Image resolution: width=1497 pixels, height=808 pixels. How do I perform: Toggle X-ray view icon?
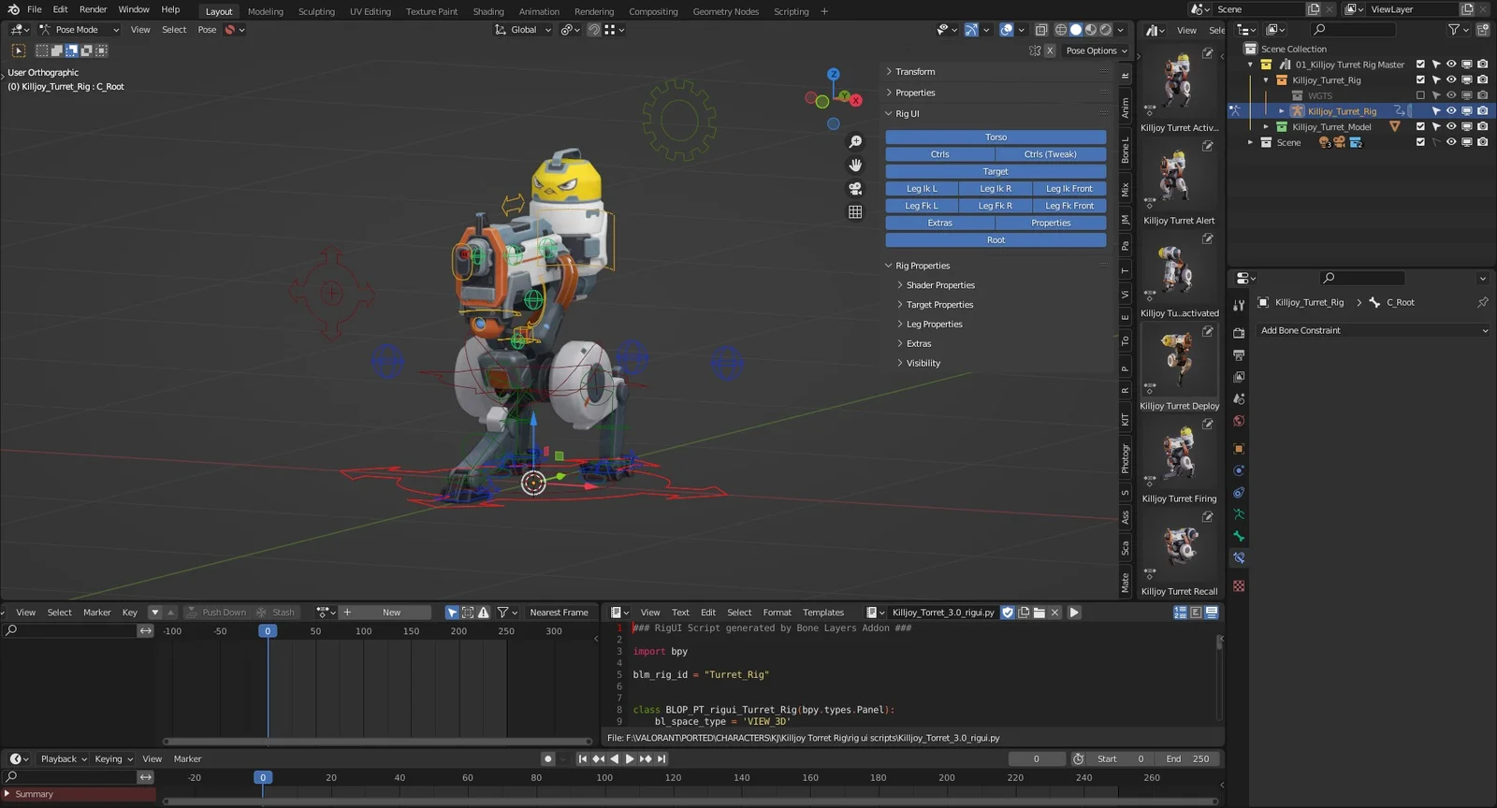click(1041, 30)
